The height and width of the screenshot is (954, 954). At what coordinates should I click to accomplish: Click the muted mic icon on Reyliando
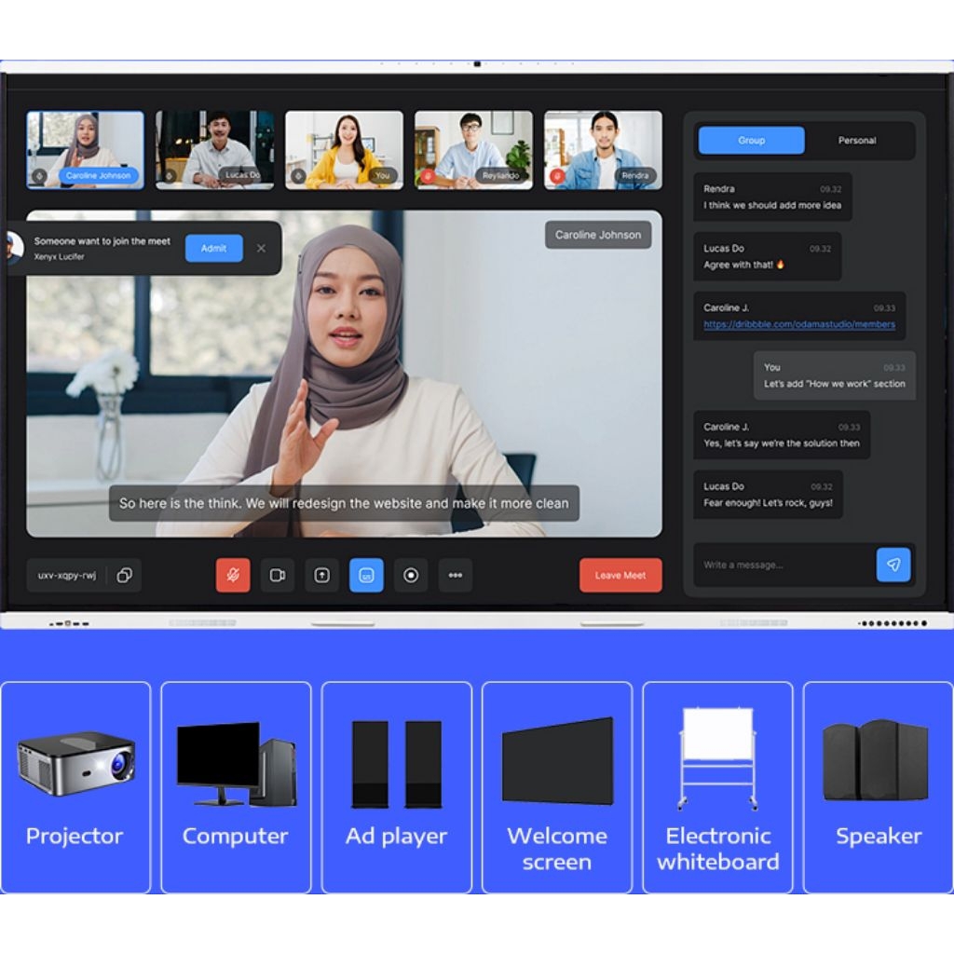[429, 175]
